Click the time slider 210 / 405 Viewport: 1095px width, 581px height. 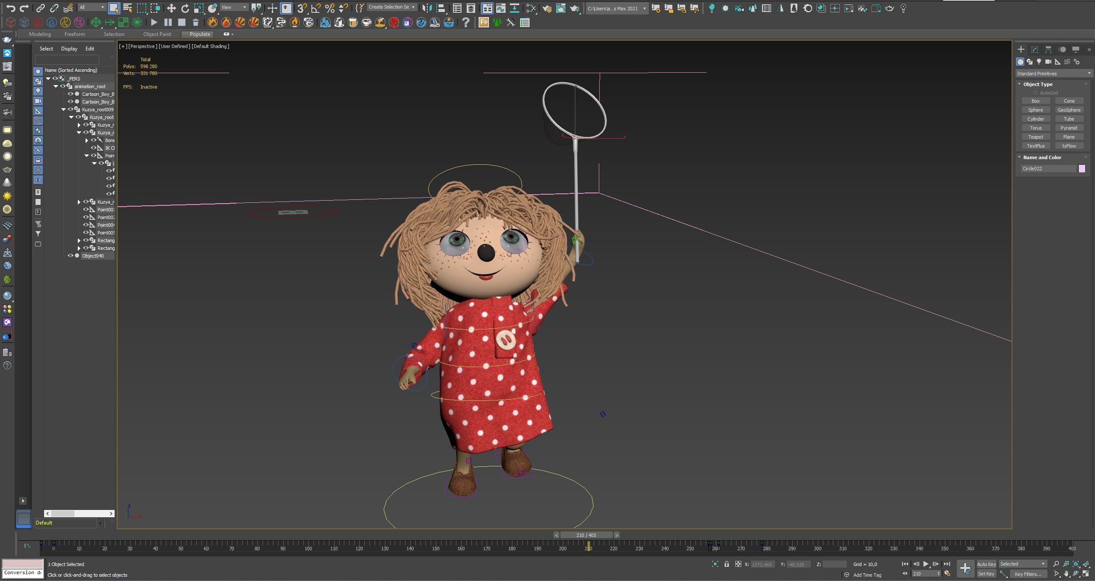point(586,535)
